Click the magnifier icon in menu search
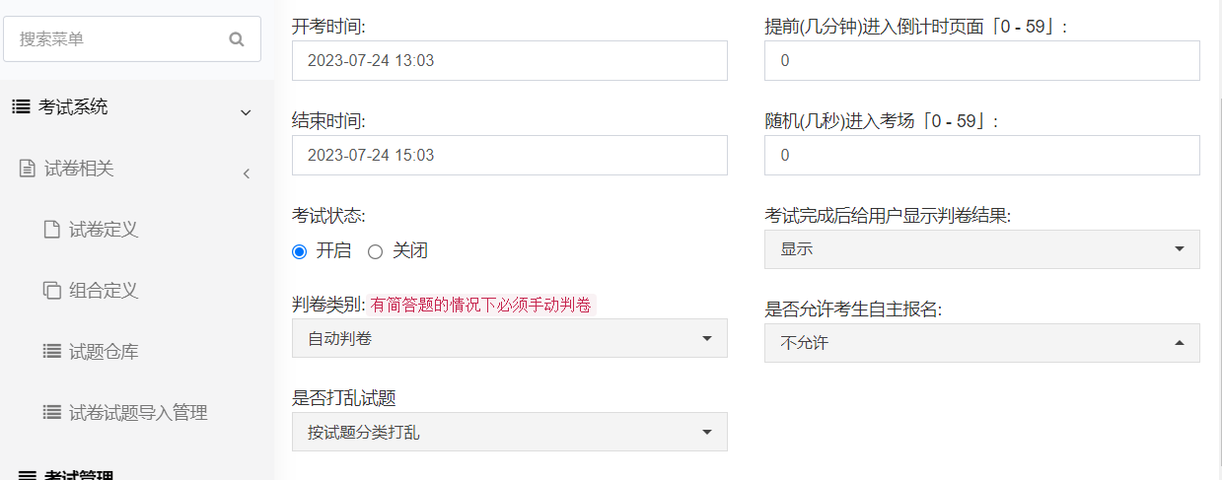 (236, 39)
